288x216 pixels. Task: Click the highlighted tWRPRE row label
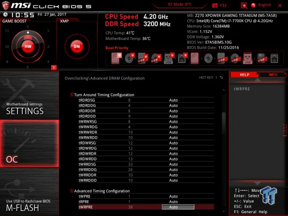pyautogui.click(x=85, y=207)
